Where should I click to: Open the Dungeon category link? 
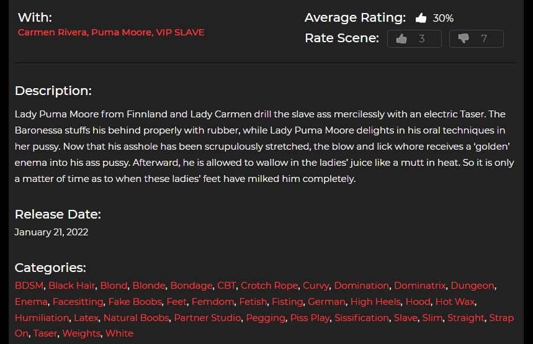tap(472, 286)
